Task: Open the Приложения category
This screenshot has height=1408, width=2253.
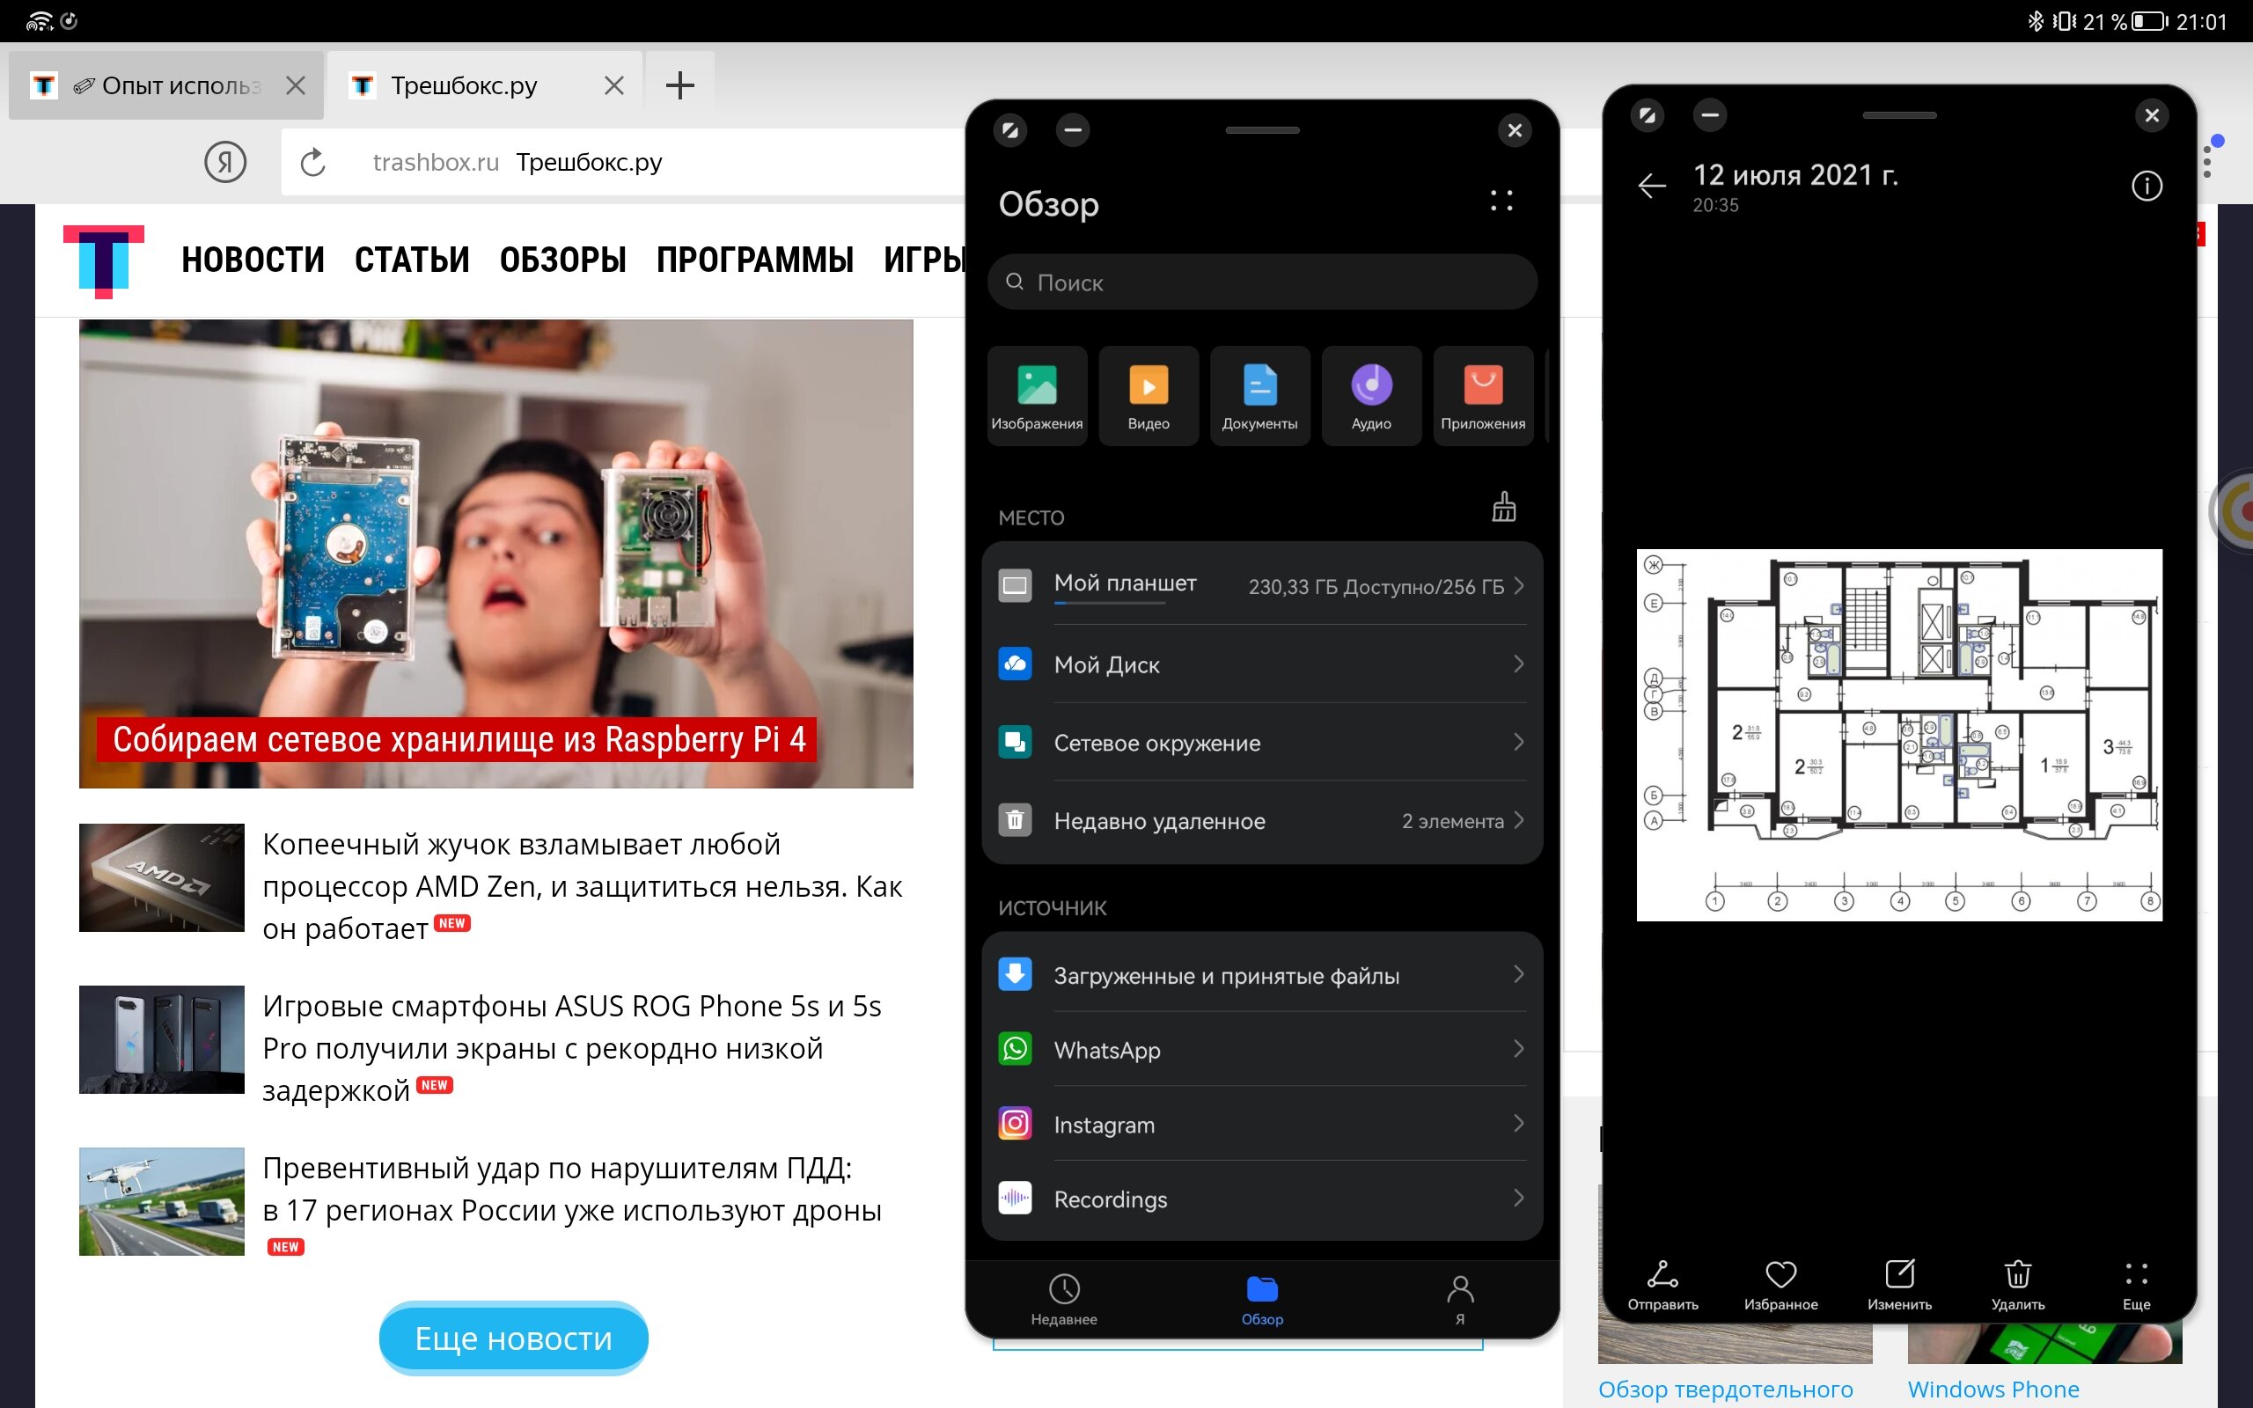Action: click(1483, 396)
